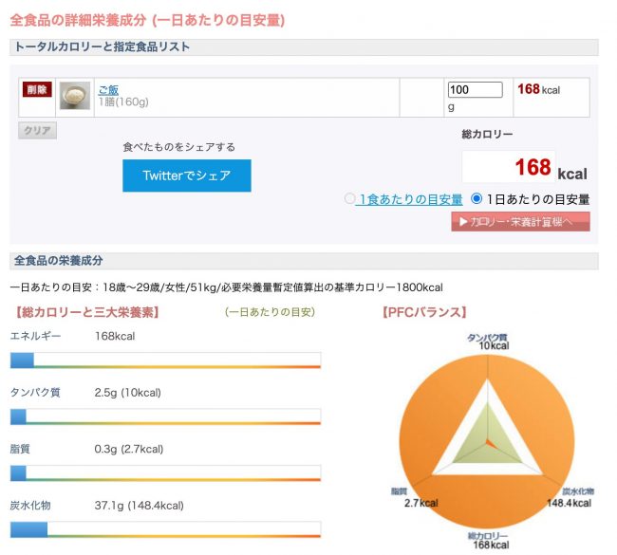Click the エネルギー progress bar
The height and width of the screenshot is (555, 617).
(x=165, y=361)
